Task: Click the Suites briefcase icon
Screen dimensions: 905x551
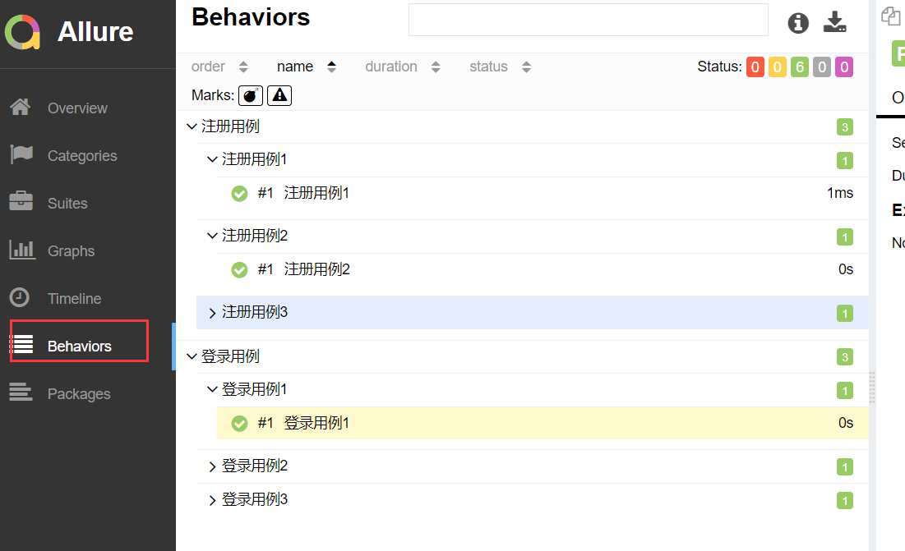Action: [21, 203]
